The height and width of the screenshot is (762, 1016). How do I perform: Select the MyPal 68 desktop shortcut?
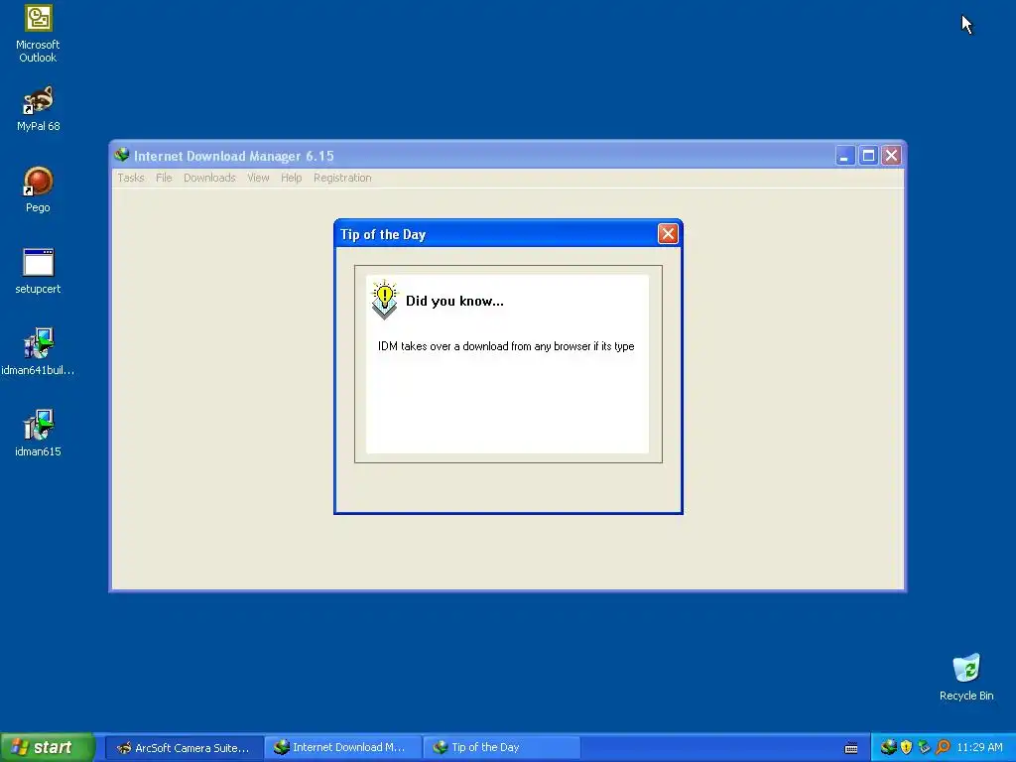pos(39,108)
